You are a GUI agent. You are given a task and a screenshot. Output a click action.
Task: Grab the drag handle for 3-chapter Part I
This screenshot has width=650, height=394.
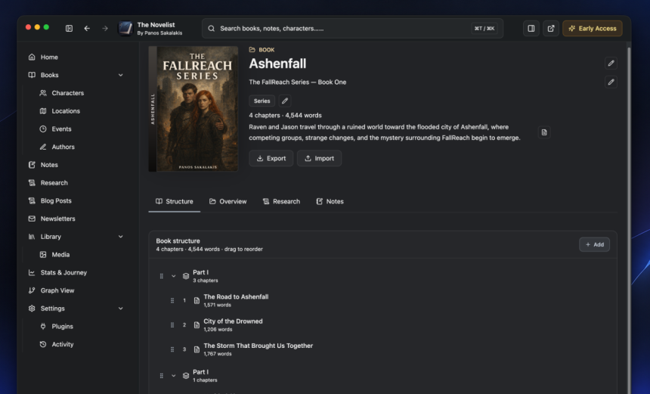162,276
